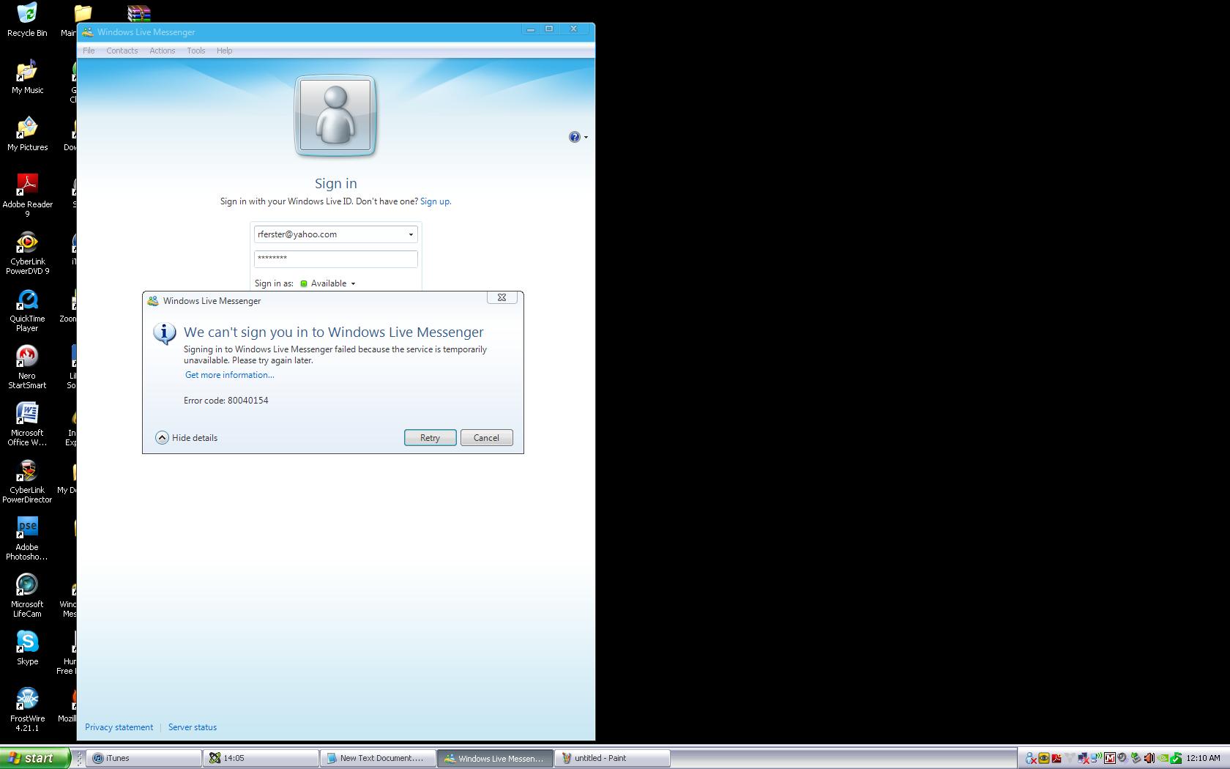
Task: Click the speaker volume tray icon
Action: 1149,758
